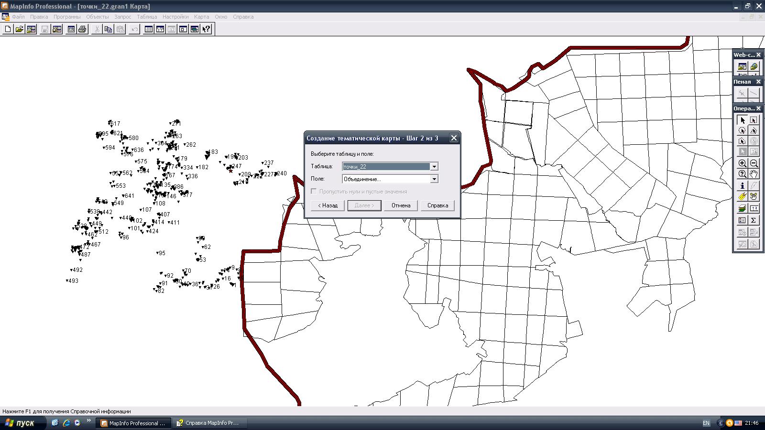Screen dimensions: 765x430
Task: Open the Справка menu in the menu bar
Action: [243, 17]
